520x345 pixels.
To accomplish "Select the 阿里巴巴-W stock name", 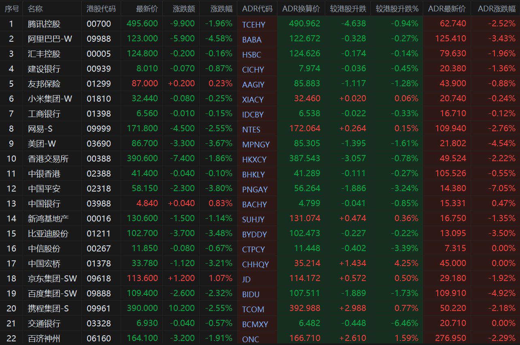I will (50, 39).
